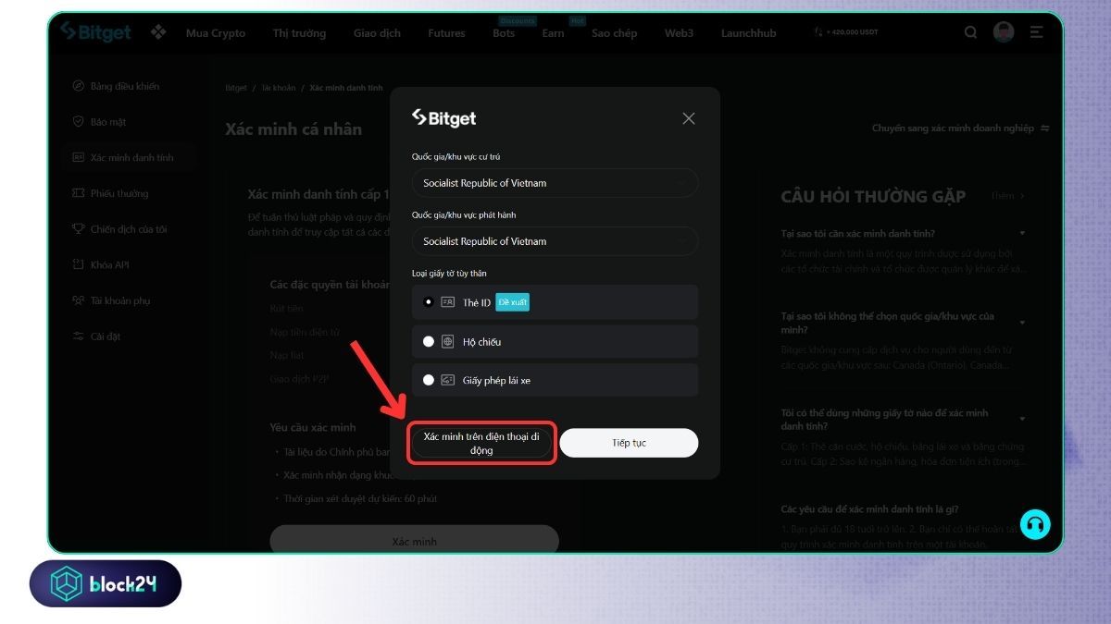Image resolution: width=1111 pixels, height=624 pixels.
Task: Click the bitget breadcrumb link
Action: 236,88
